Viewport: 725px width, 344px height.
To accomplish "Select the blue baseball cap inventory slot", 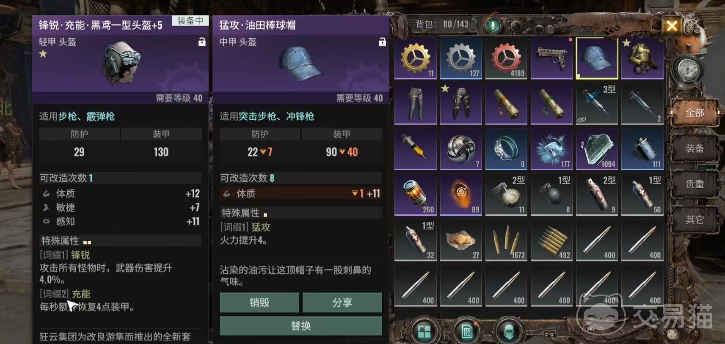I will [597, 58].
